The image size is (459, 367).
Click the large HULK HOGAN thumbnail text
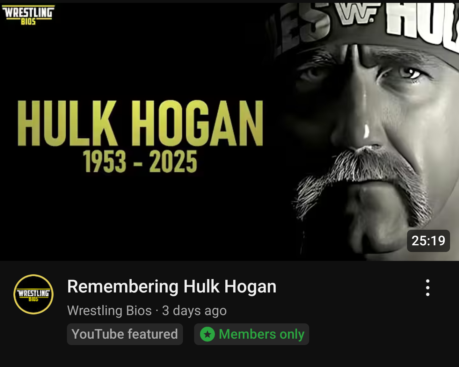140,123
